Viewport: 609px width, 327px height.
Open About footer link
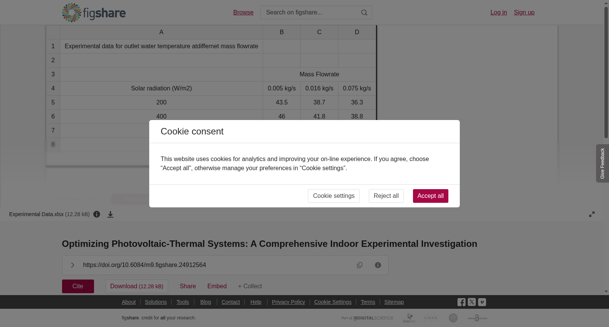click(x=129, y=302)
